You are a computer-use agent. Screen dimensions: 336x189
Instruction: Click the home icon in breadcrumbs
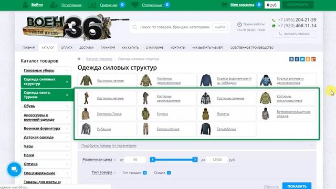coord(79,59)
